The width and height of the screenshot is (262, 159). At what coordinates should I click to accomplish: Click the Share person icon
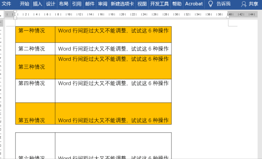(244, 4)
